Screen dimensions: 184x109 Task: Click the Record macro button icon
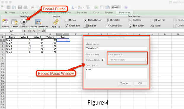click(x=23, y=22)
